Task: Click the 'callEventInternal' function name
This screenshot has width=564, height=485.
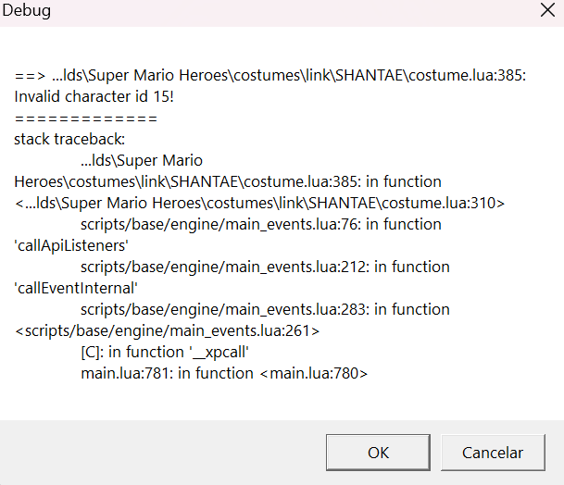Action: (76, 288)
